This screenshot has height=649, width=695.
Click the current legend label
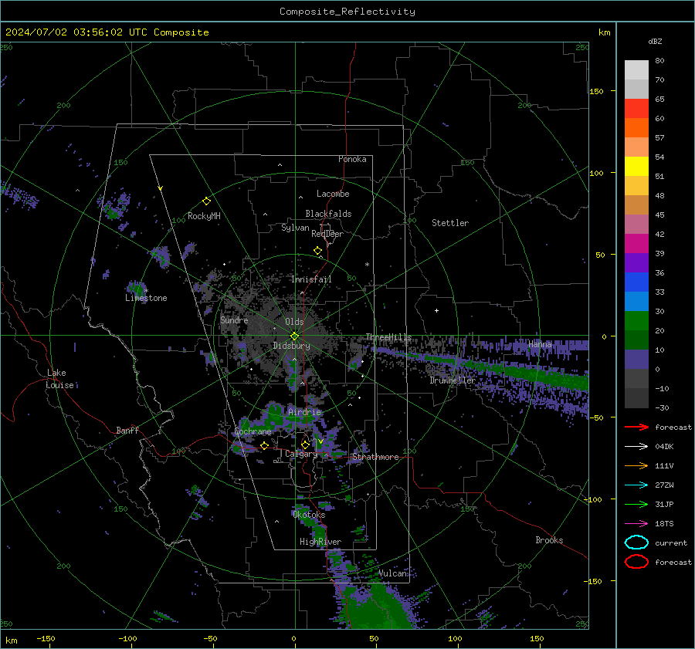(671, 543)
